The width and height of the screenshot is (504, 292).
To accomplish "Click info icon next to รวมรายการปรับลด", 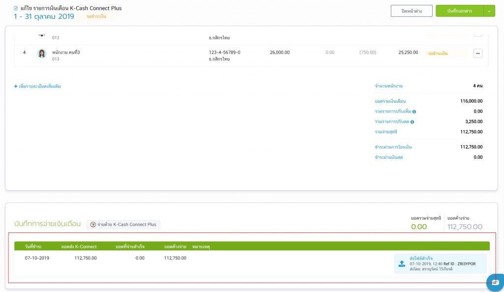I will [412, 121].
